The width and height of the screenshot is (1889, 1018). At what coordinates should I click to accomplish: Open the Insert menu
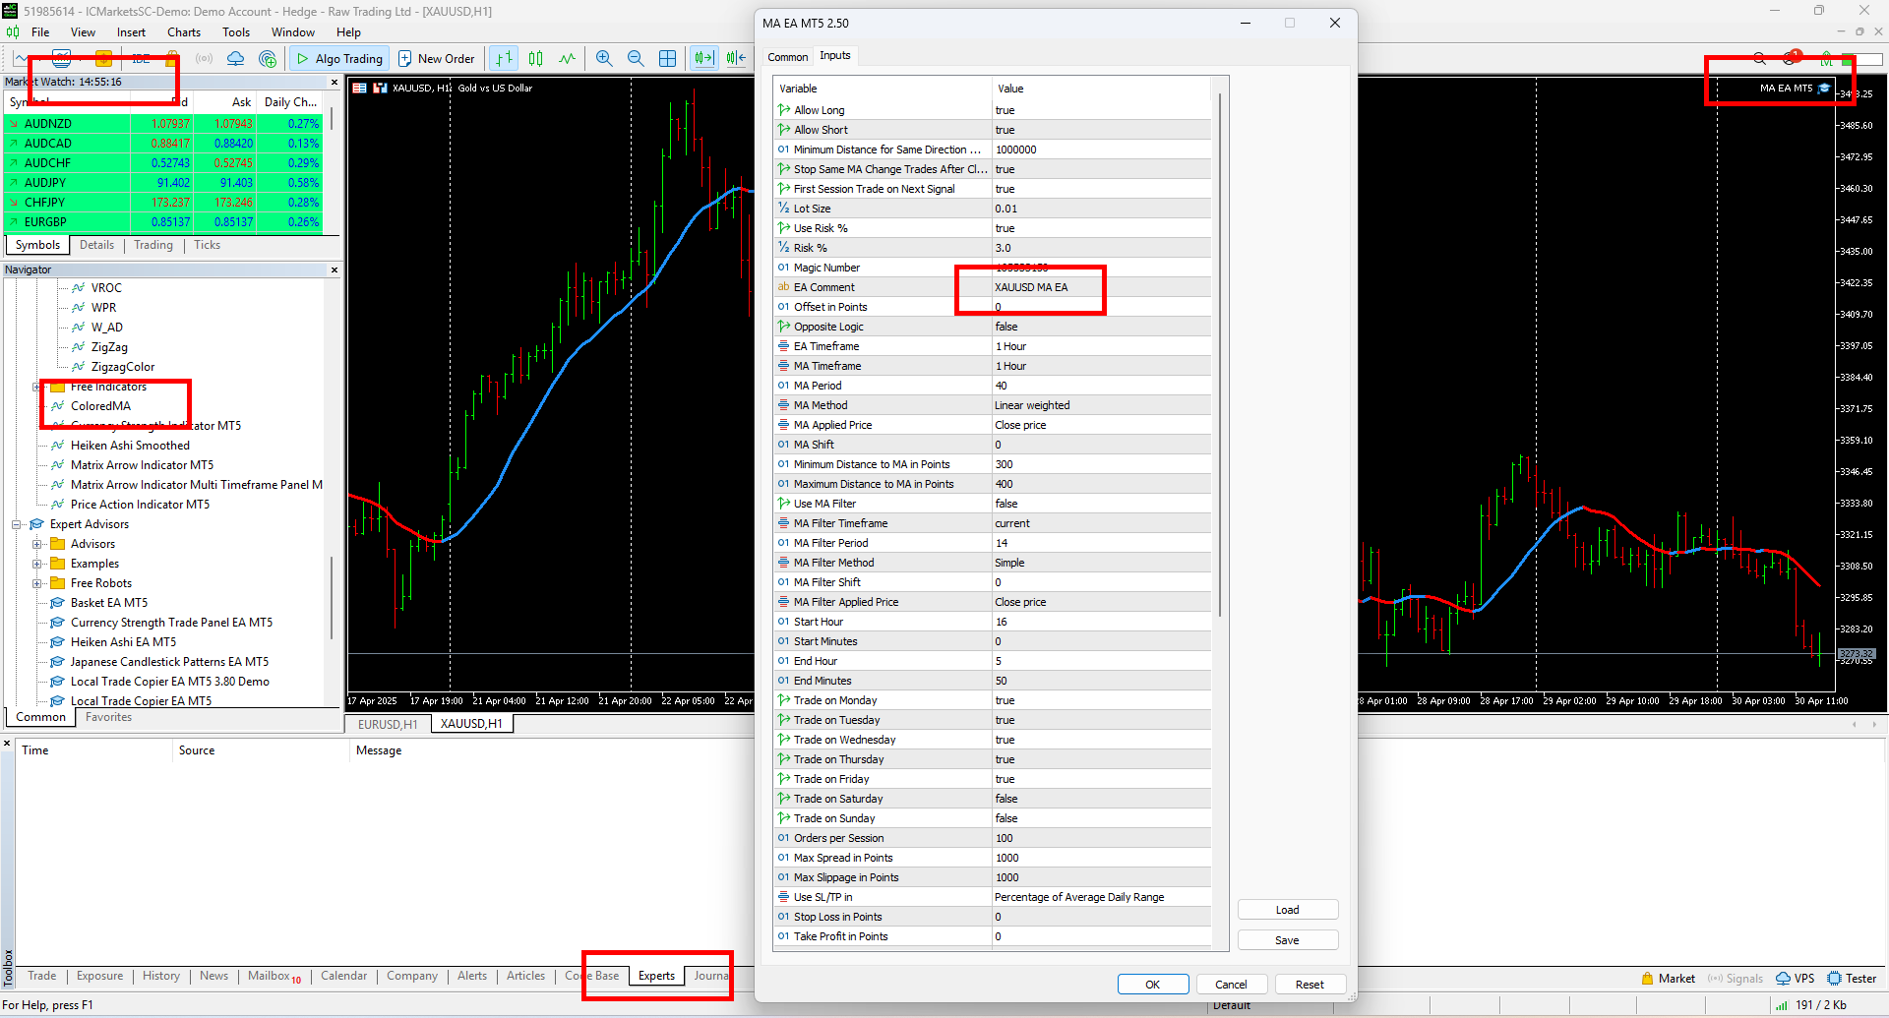click(131, 32)
